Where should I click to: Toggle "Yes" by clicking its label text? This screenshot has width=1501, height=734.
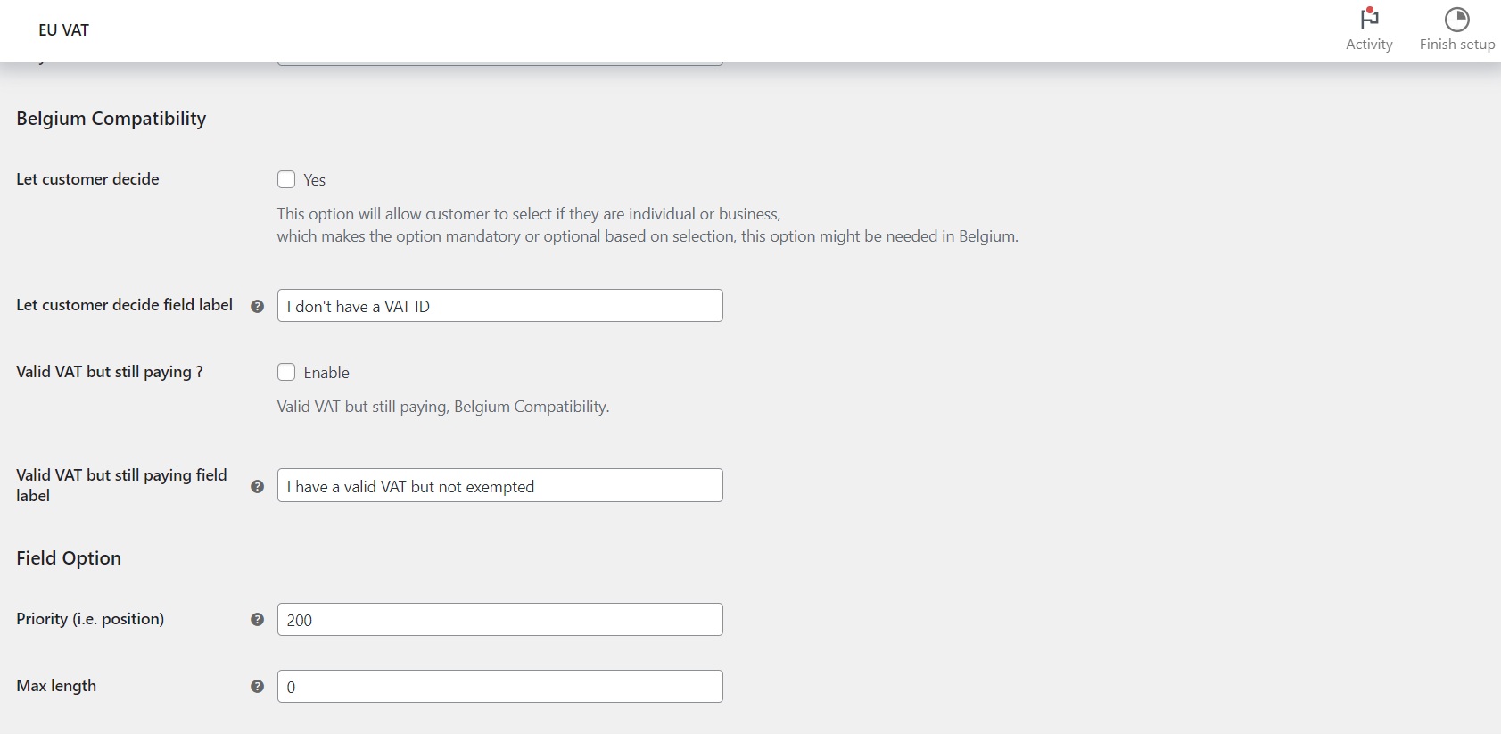coord(314,179)
